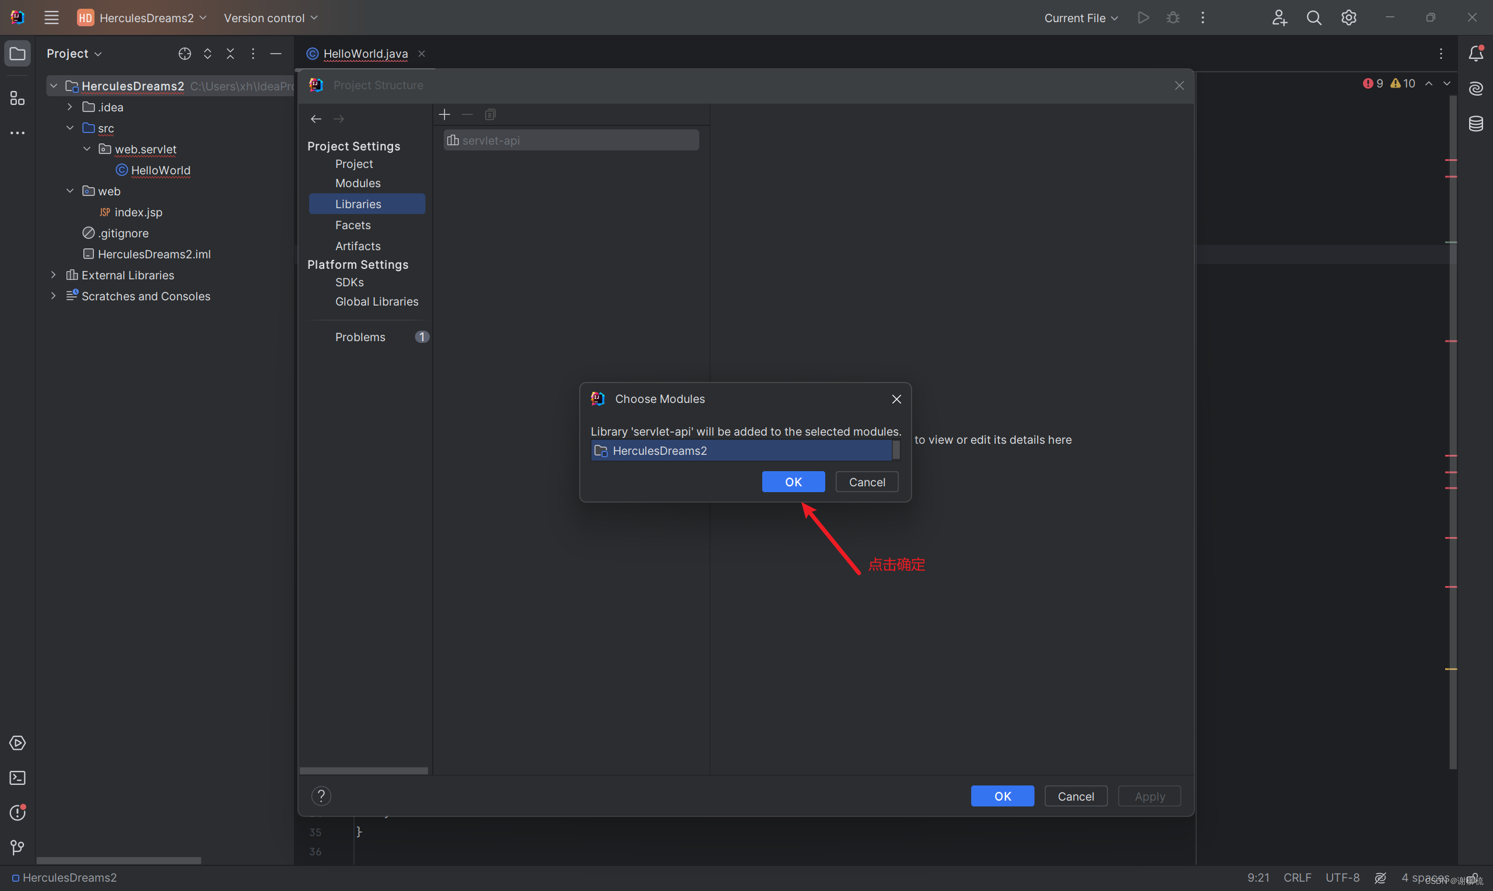Image resolution: width=1493 pixels, height=891 pixels.
Task: Open the main hamburger menu
Action: pos(51,17)
